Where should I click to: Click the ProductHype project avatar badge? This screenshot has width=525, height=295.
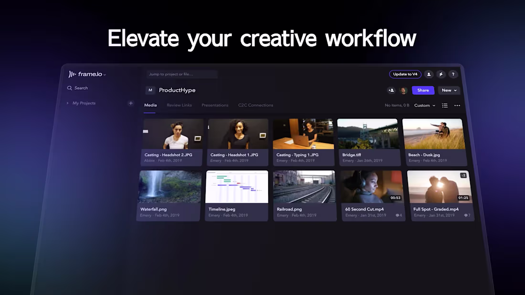pos(150,90)
